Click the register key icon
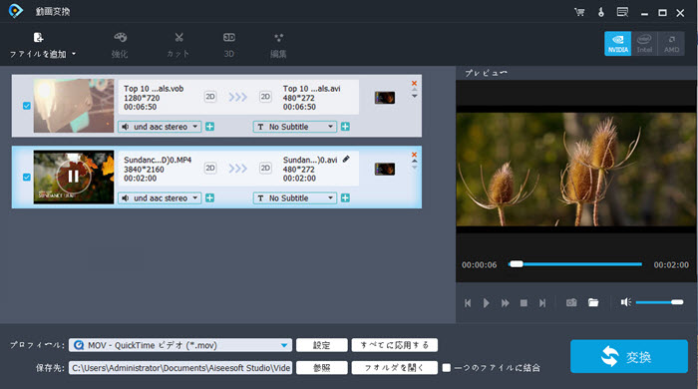Image resolution: width=698 pixels, height=389 pixels. click(601, 12)
